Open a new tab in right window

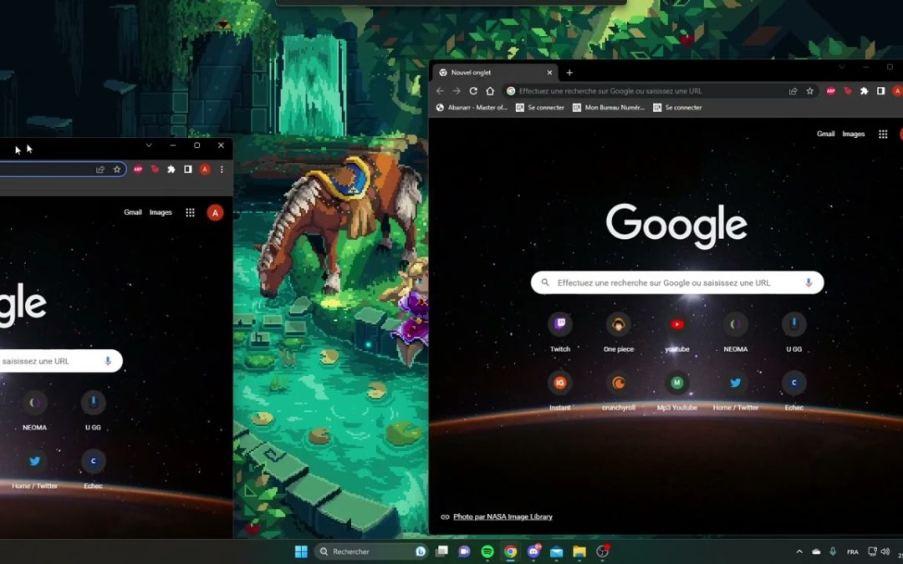[x=569, y=73]
